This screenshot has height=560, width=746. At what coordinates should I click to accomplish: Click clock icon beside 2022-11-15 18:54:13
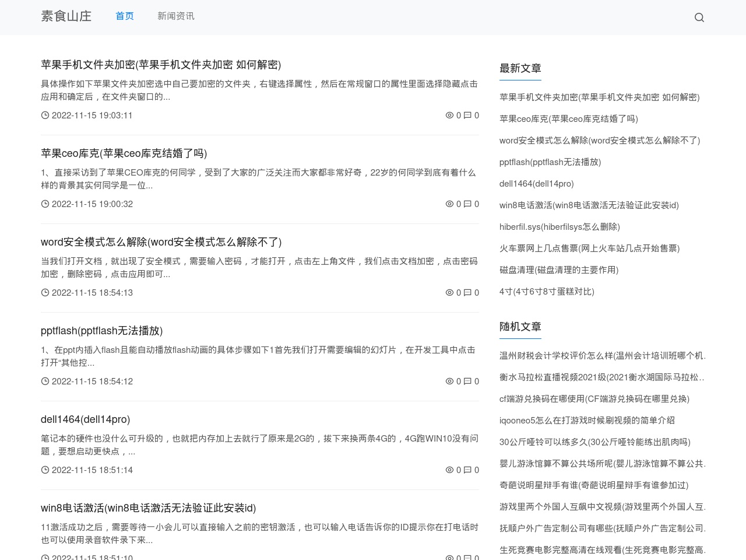(45, 293)
